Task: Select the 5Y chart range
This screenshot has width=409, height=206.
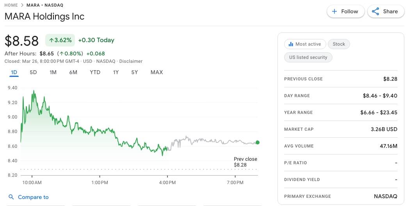Action: (x=135, y=72)
